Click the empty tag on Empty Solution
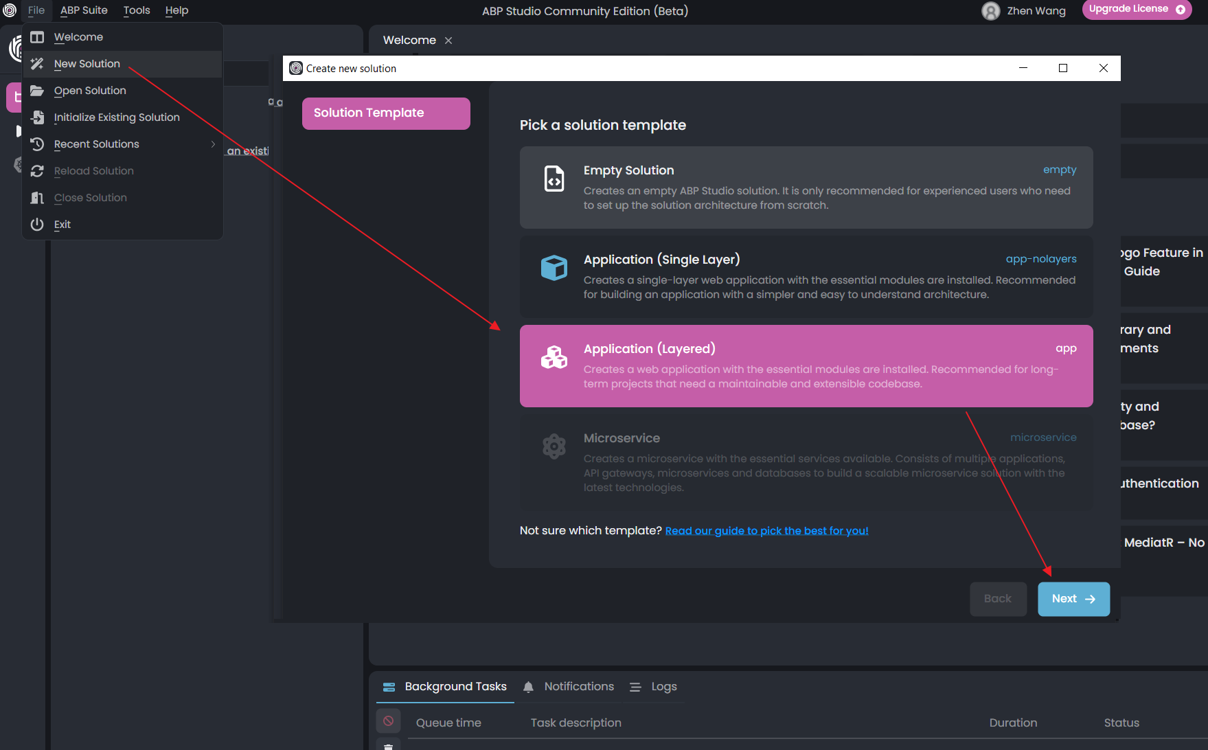 point(1060,170)
